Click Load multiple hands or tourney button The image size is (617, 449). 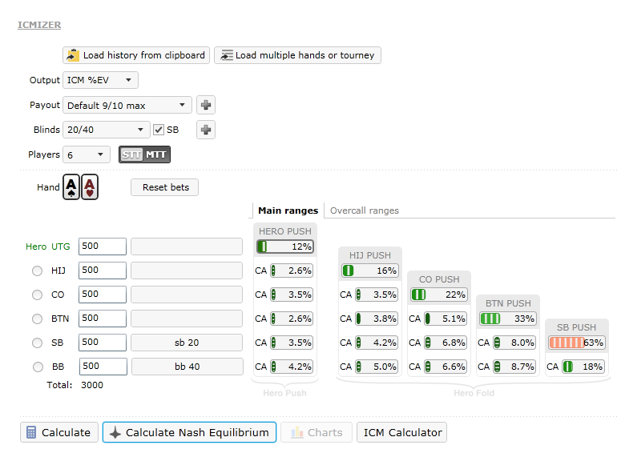297,55
